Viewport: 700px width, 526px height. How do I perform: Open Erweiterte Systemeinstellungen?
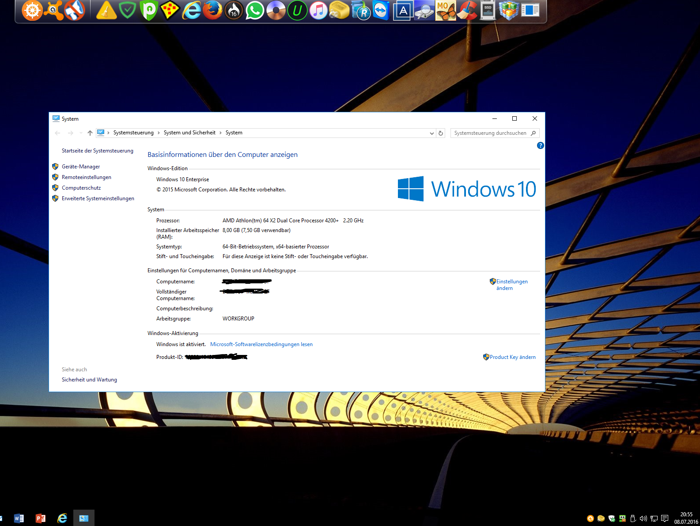[98, 198]
